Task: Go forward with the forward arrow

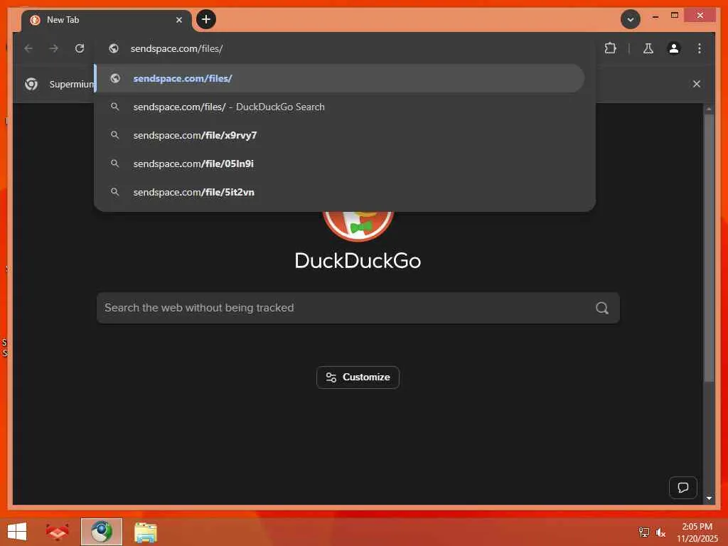Action: point(54,48)
